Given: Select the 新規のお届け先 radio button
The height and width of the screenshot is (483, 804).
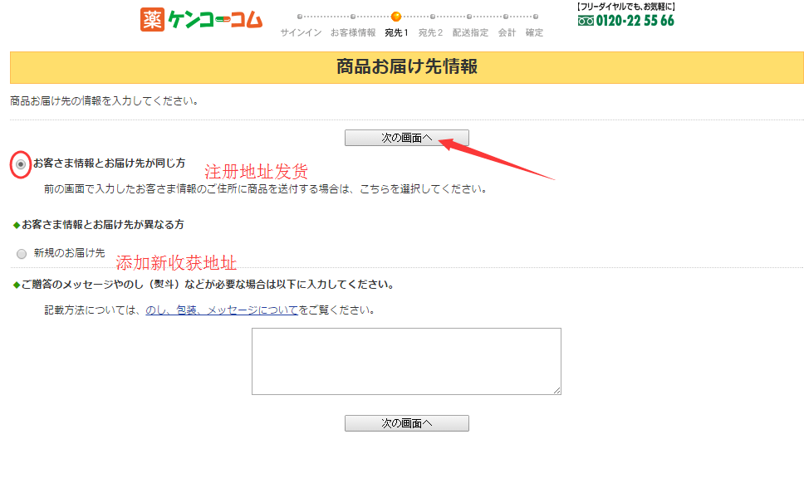Looking at the screenshot, I should coord(22,253).
